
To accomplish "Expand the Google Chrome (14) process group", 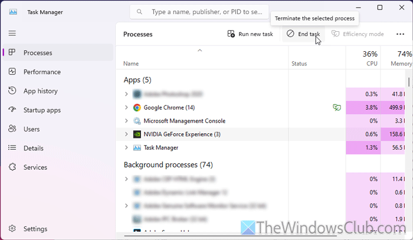I will click(126, 107).
